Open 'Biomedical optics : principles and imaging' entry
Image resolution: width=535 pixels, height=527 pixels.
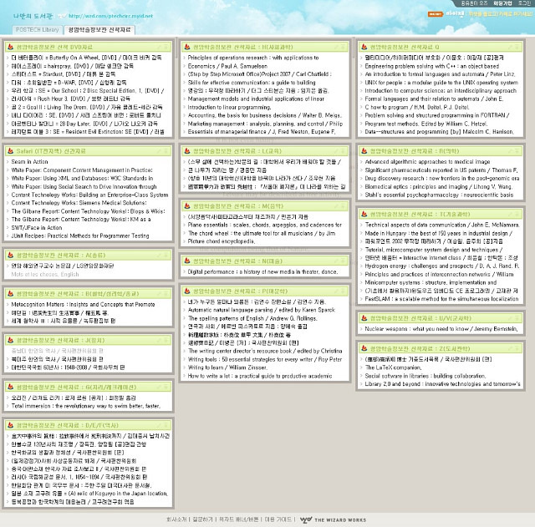(x=438, y=186)
